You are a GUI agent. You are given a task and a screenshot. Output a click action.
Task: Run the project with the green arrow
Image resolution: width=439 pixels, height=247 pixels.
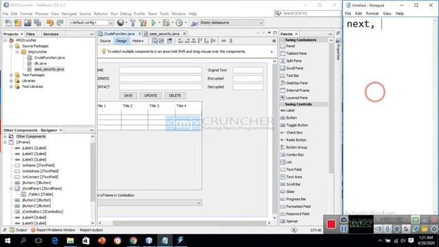click(154, 23)
